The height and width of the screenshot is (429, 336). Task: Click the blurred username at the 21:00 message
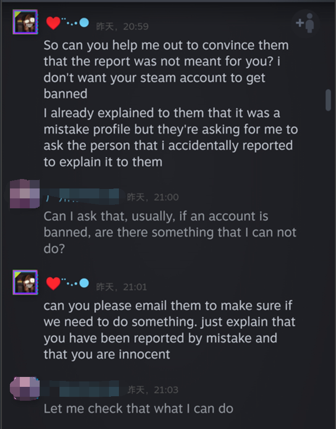tap(82, 196)
